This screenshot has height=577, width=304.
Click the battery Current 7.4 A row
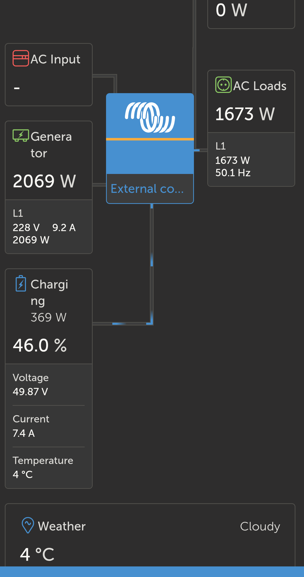(x=49, y=426)
